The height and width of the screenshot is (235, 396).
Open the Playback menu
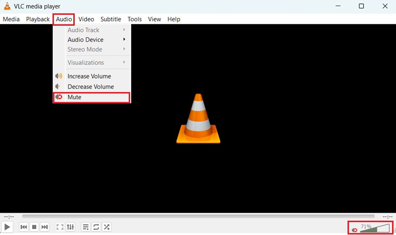point(38,19)
